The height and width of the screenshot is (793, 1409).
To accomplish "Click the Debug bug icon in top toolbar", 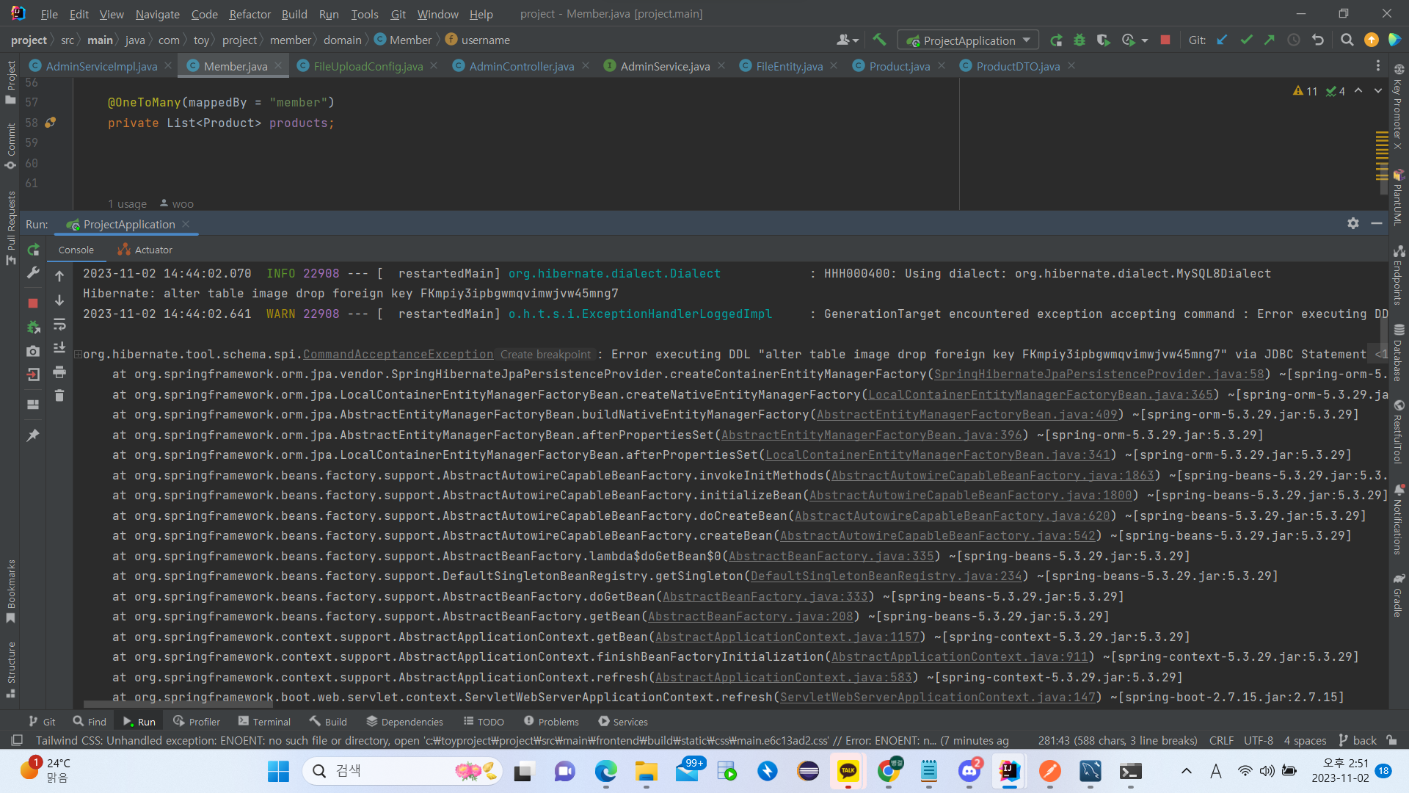I will pos(1079,40).
